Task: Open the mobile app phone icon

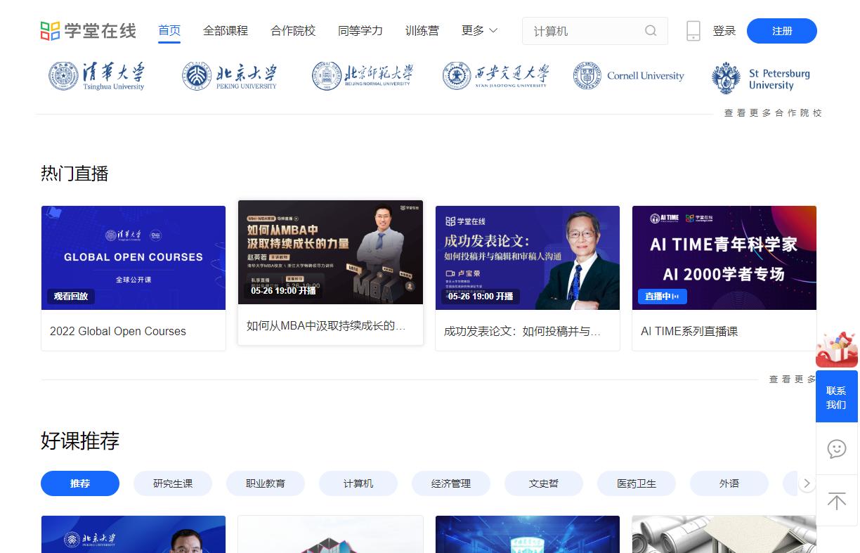Action: 693,31
